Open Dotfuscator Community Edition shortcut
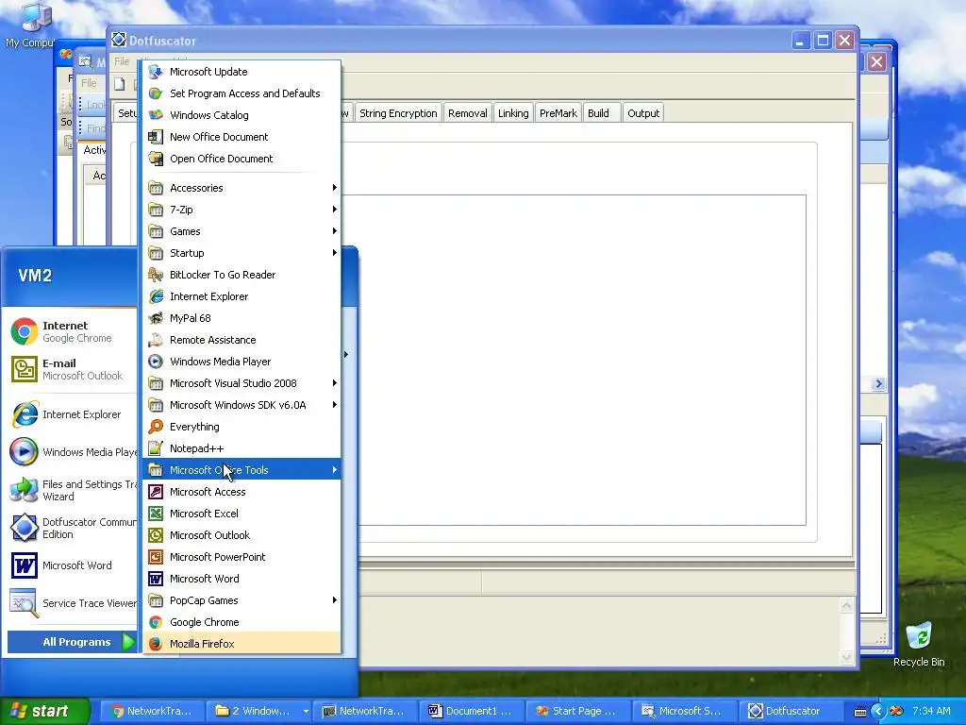Image resolution: width=966 pixels, height=725 pixels. (x=72, y=528)
